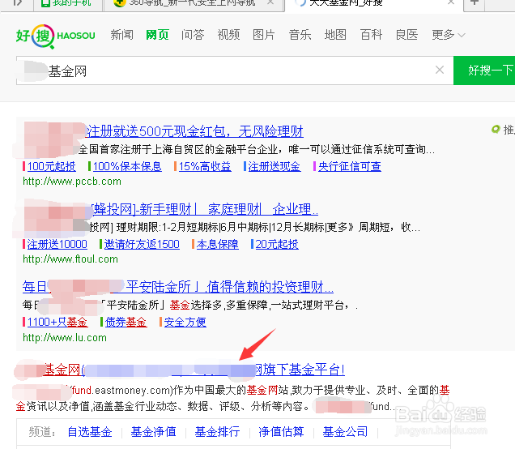Open the 债券基金 sublink
The width and height of the screenshot is (515, 449).
[126, 322]
